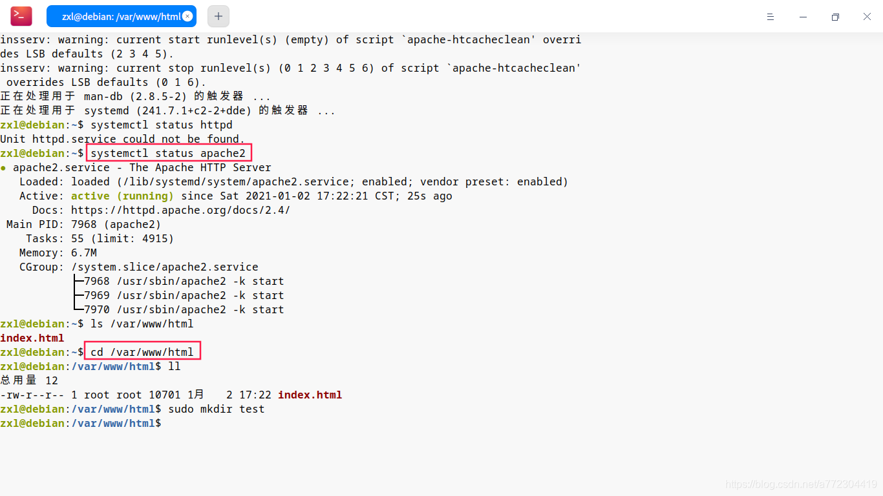Select the highlighted command cd /var/www/html
The width and height of the screenshot is (883, 496).
coord(142,351)
